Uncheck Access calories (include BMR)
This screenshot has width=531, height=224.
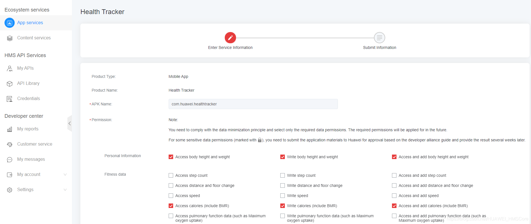[x=171, y=206]
